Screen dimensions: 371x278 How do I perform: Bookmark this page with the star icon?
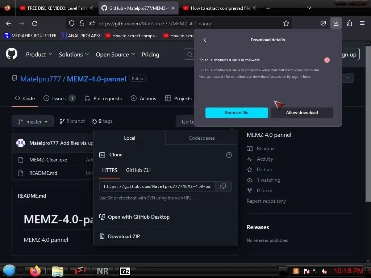[286, 23]
